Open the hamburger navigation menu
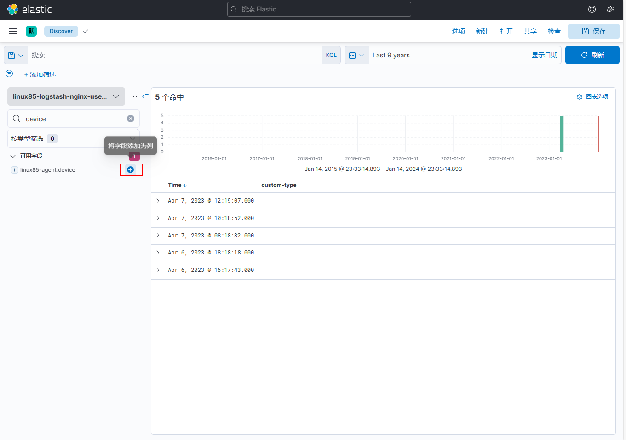 [13, 31]
